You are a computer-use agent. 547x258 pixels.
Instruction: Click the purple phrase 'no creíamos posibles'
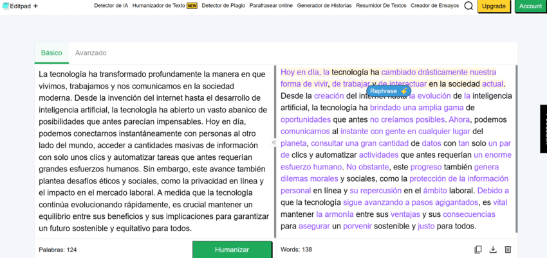click(x=407, y=119)
